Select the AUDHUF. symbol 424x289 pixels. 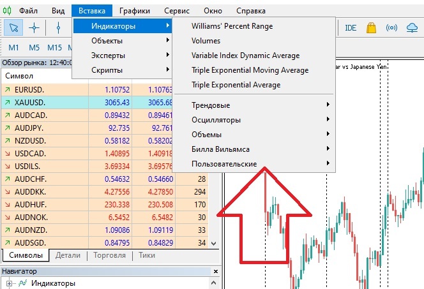tap(31, 204)
